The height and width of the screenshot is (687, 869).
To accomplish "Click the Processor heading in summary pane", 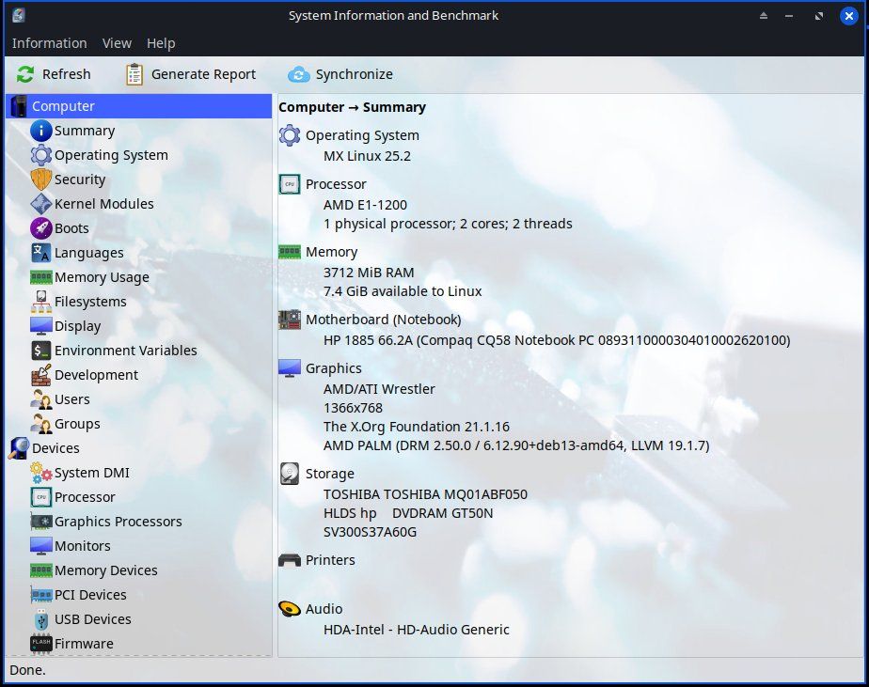I will (336, 184).
